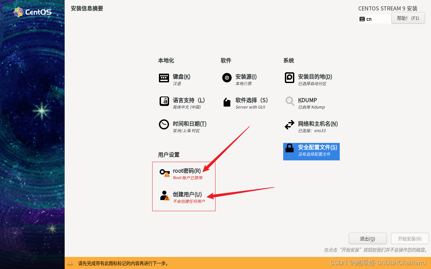This screenshot has width=431, height=269.
Task: Click the 帮助! (F1) help button
Action: coord(408,18)
